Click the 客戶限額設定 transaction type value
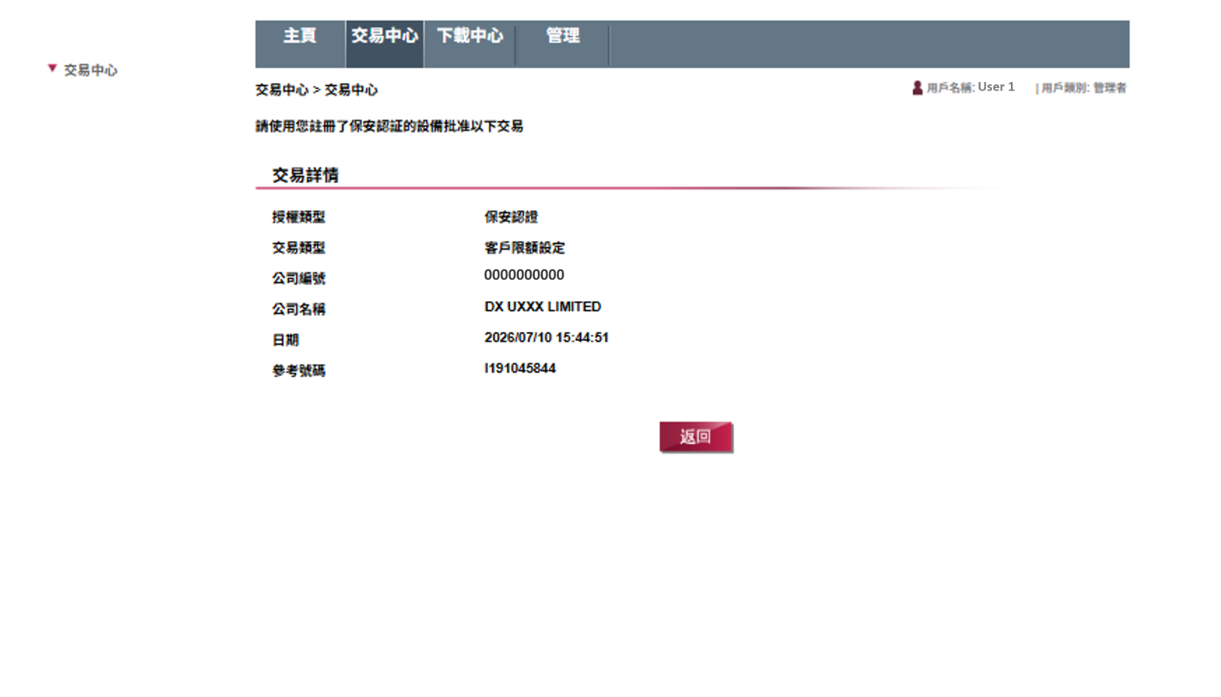 (x=525, y=248)
